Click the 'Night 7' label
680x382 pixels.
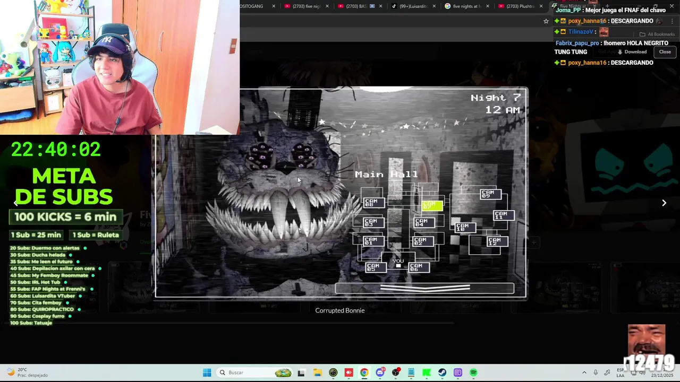496,98
